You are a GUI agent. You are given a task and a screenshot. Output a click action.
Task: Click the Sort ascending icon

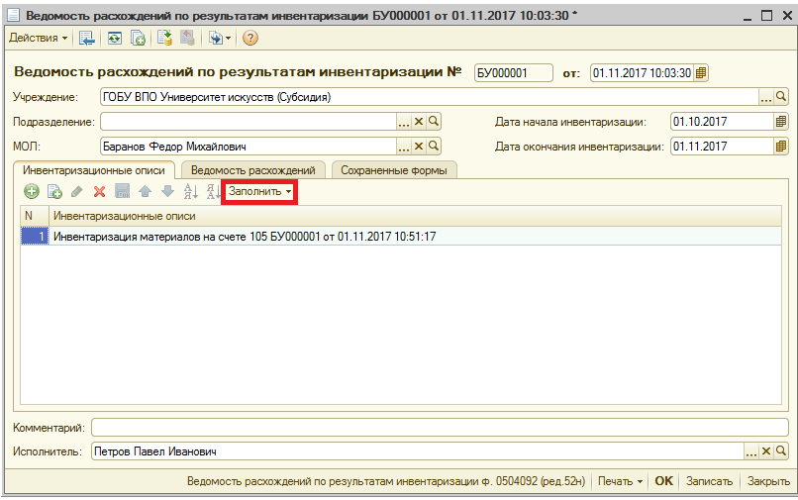click(x=191, y=191)
